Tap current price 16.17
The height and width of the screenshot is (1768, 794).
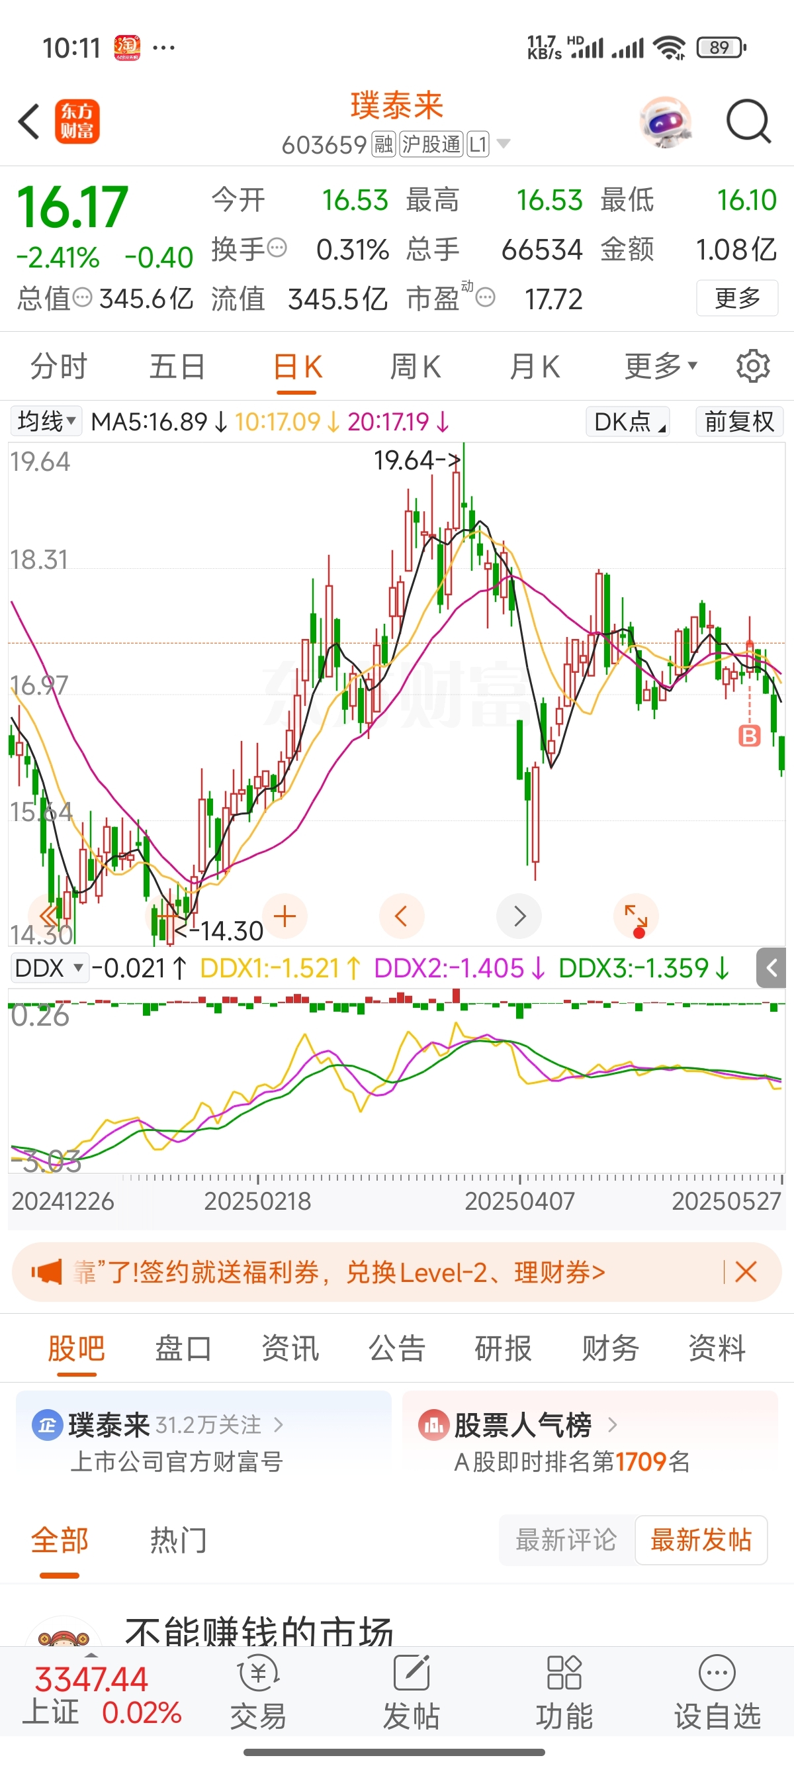point(72,207)
